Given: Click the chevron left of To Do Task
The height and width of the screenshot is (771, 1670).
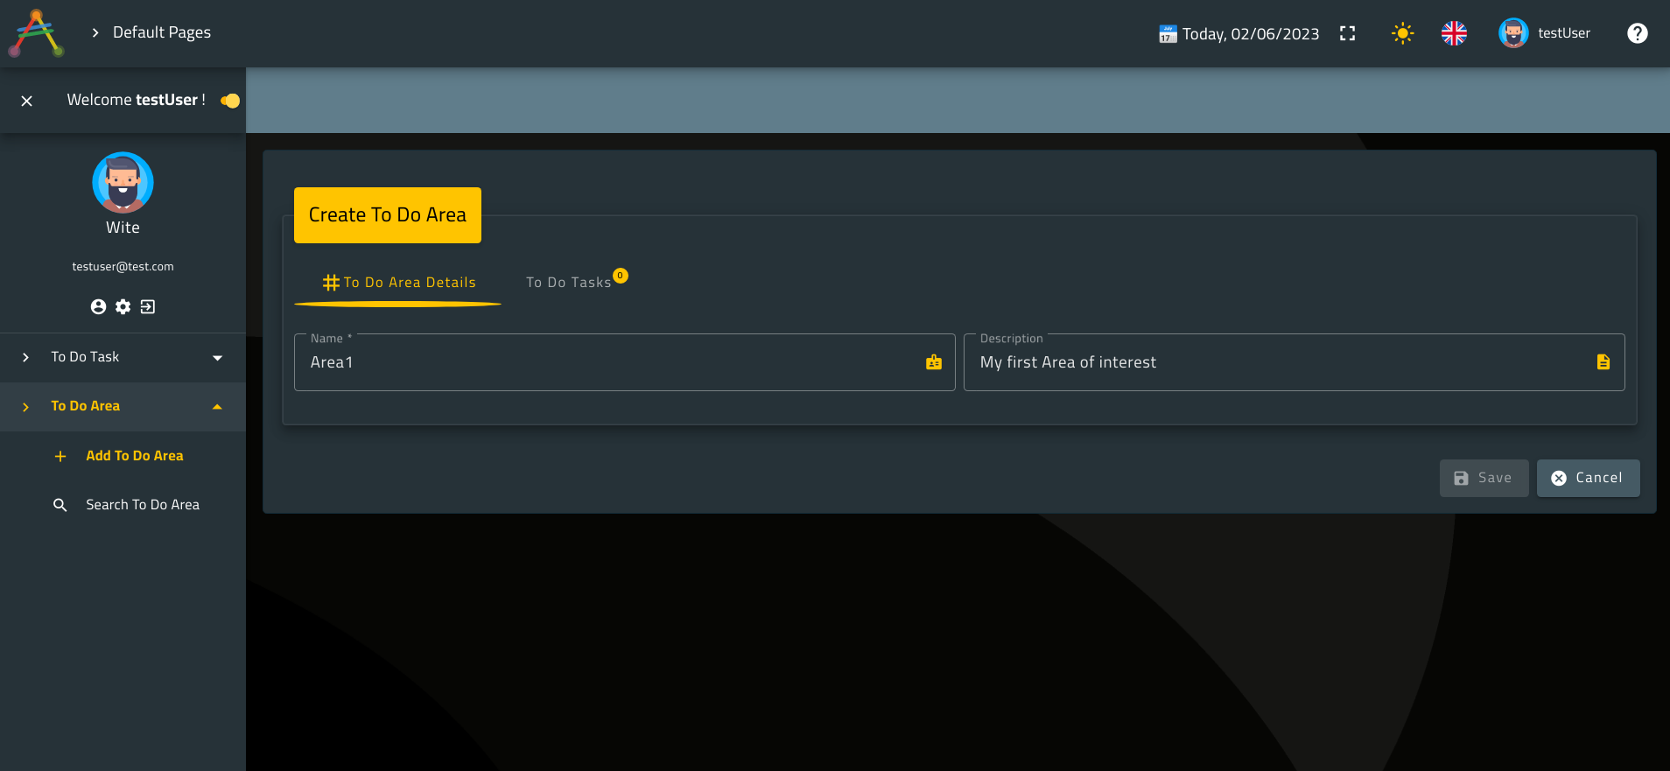Looking at the screenshot, I should (26, 357).
